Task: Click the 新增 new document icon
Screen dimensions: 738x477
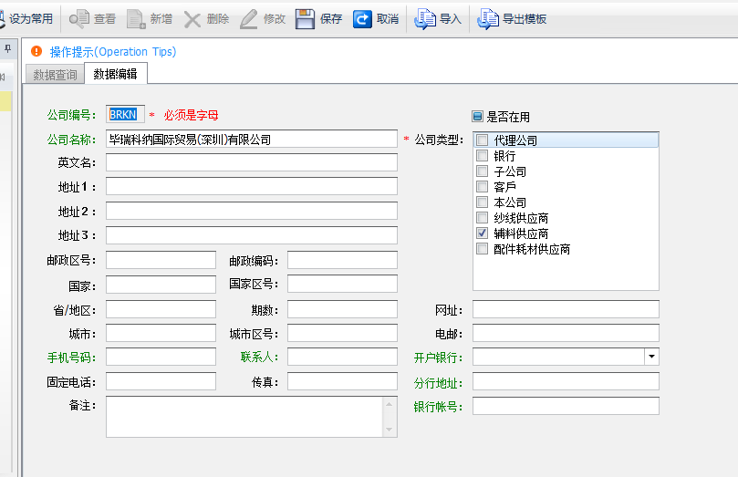Action: pyautogui.click(x=136, y=19)
